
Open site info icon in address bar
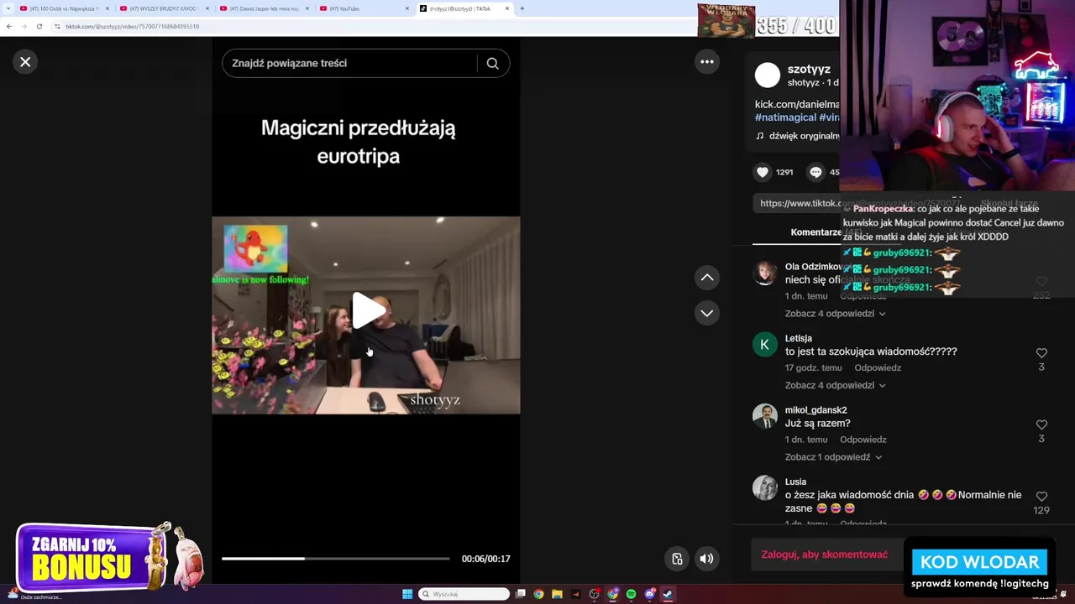click(57, 26)
